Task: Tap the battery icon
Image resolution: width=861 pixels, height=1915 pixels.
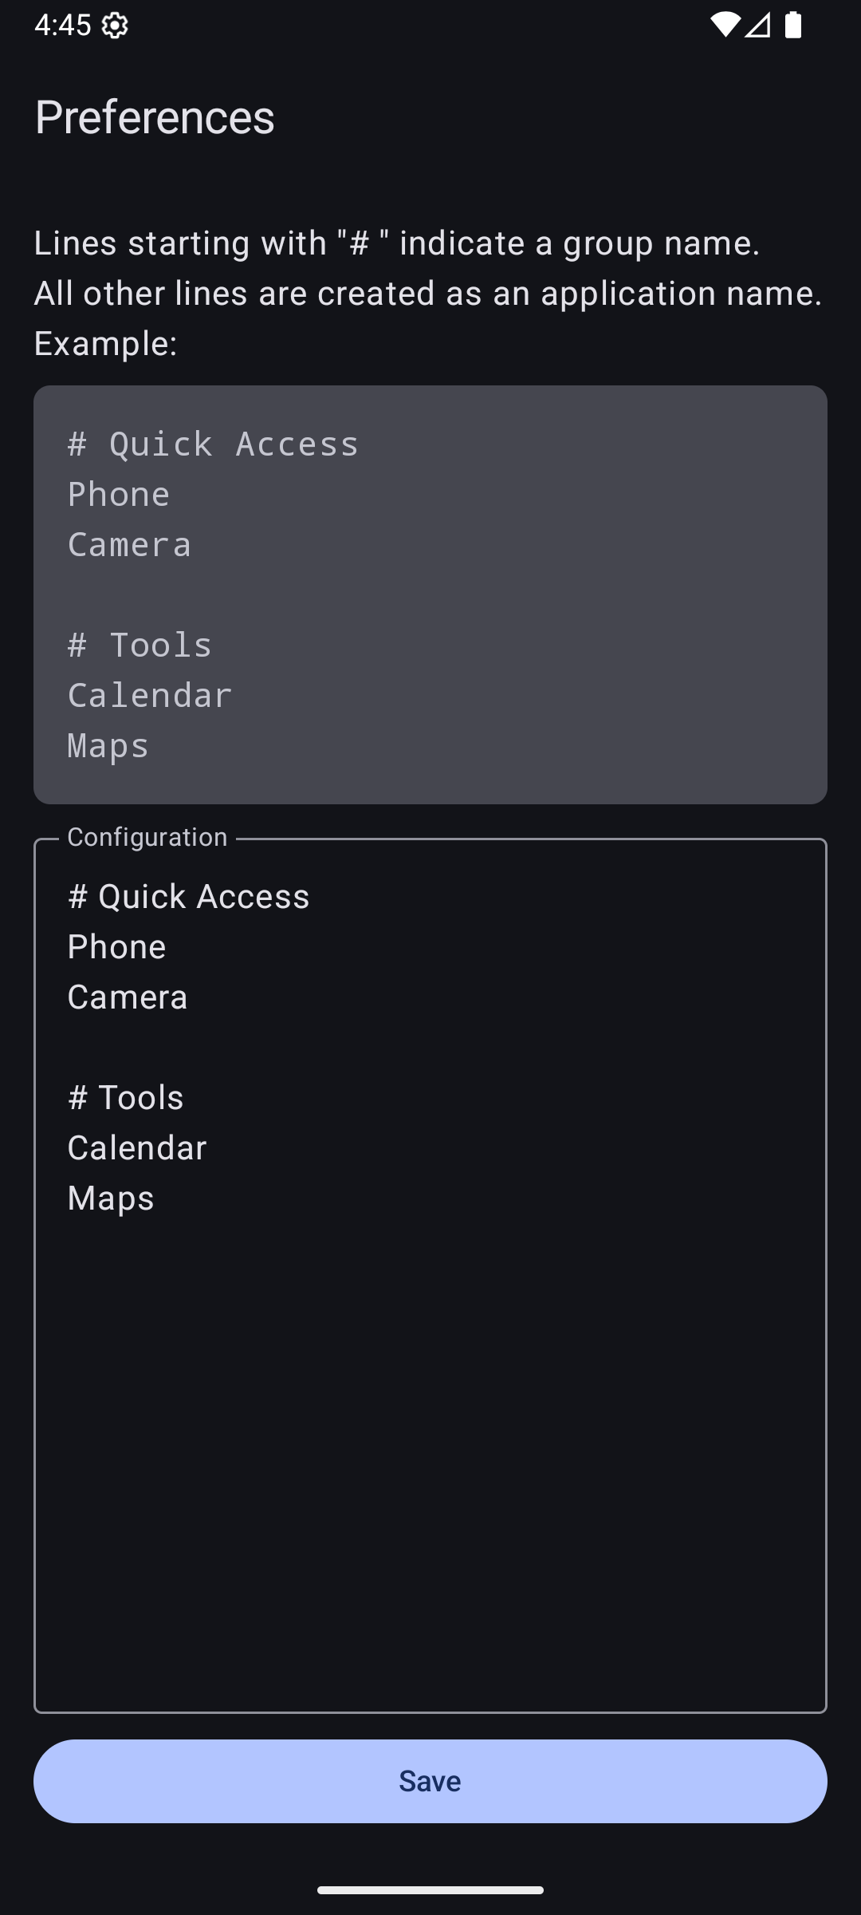Action: pyautogui.click(x=793, y=26)
